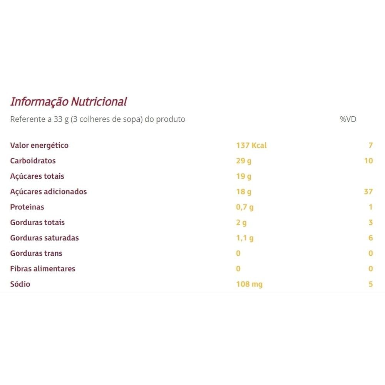Select the Açúcares adicionados label

point(49,192)
